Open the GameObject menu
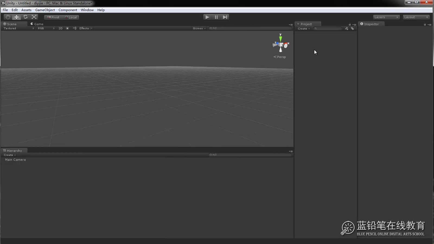 pos(45,10)
